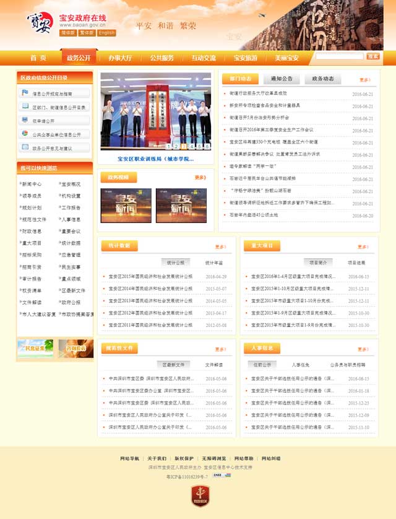The image size is (396, 519).
Task: Select slide 3 in the carousel pager
Action: pyautogui.click(x=184, y=147)
